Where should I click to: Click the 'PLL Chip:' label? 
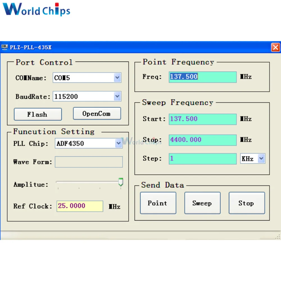(31, 144)
